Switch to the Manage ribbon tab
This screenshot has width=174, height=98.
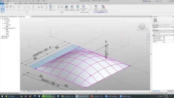[20, 4]
